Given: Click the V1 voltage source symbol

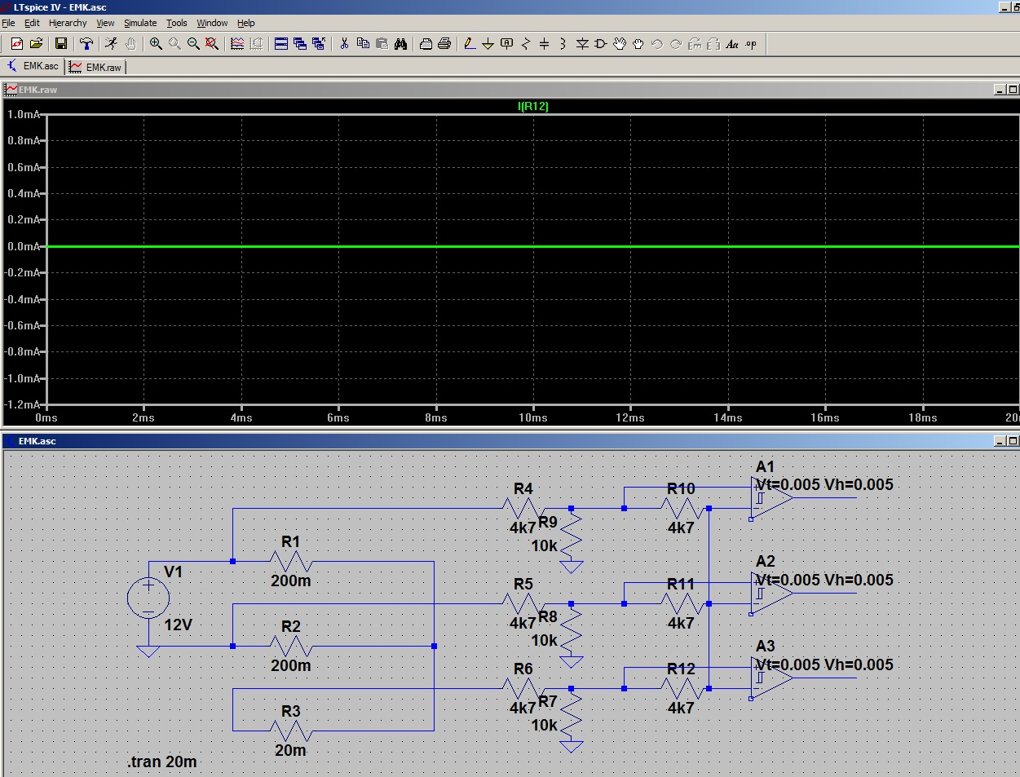Looking at the screenshot, I should (148, 599).
